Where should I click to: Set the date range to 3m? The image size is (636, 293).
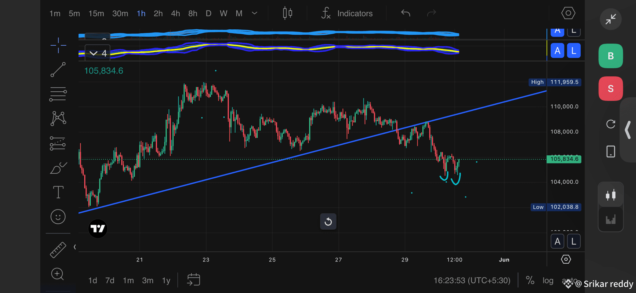(148, 281)
